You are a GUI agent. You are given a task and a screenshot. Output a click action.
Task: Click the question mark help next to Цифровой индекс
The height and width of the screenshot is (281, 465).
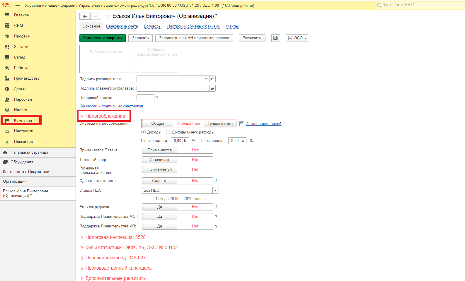[x=157, y=98]
